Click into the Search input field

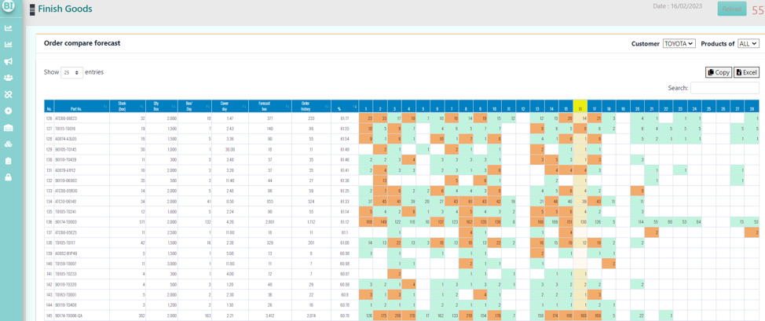pos(724,88)
